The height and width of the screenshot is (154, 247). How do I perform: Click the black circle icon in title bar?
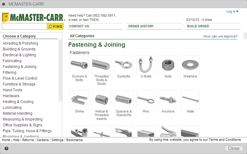click(4, 4)
